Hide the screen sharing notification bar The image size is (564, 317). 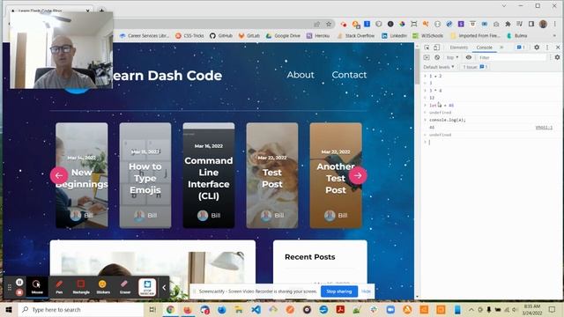[x=366, y=291]
